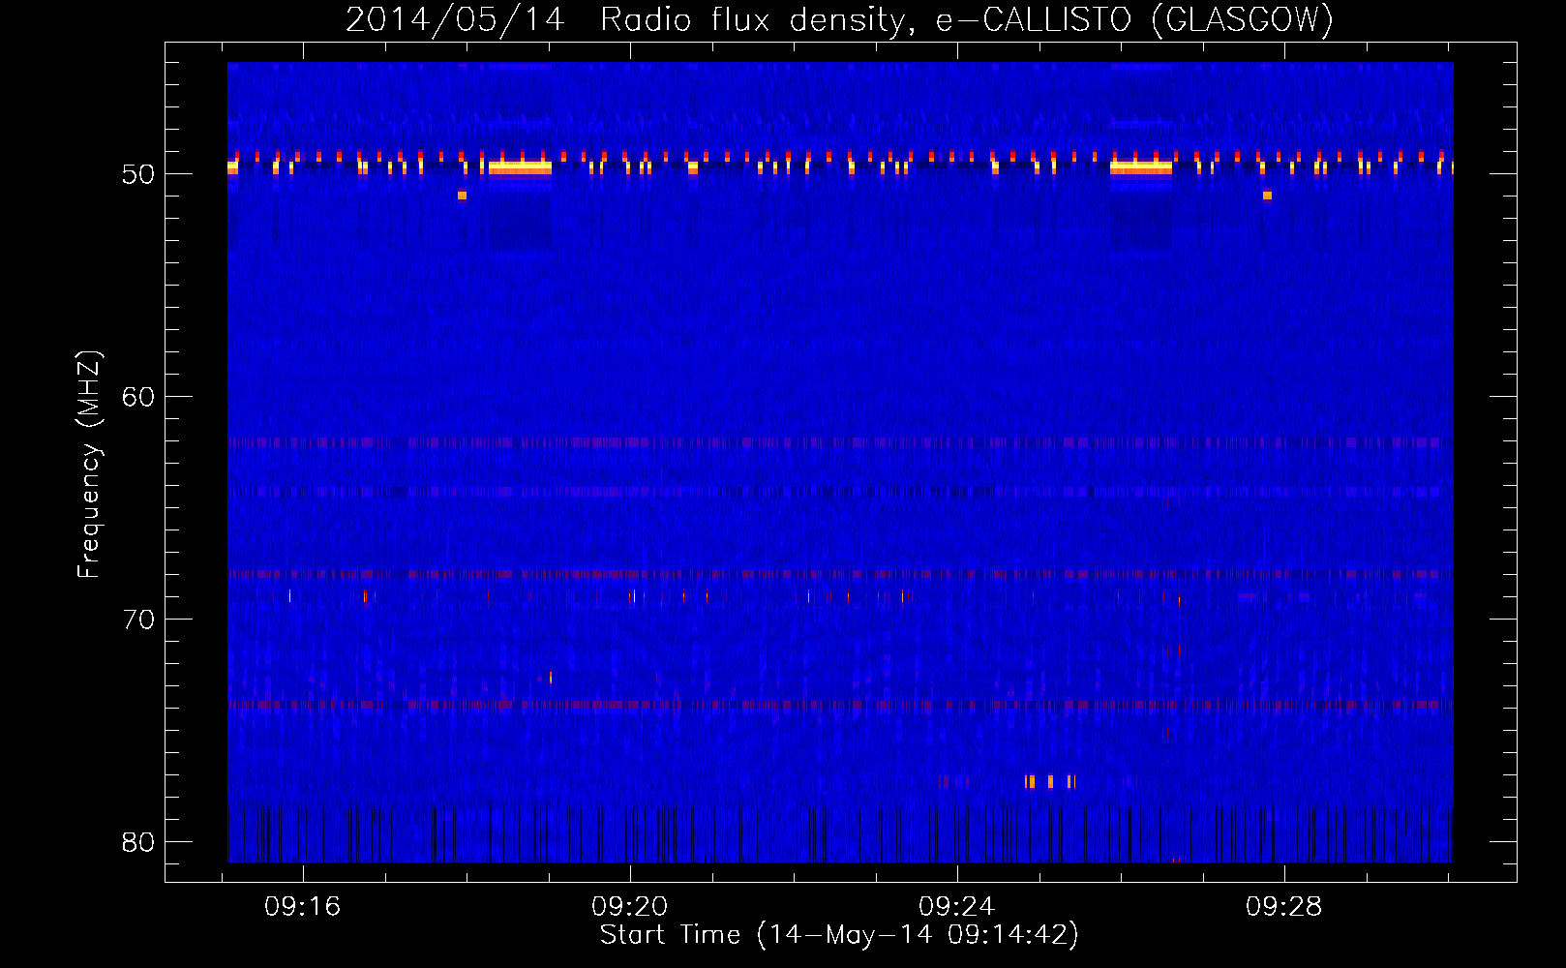
Task: Click the bright yellow burst near 09:26
Action: tap(1141, 167)
